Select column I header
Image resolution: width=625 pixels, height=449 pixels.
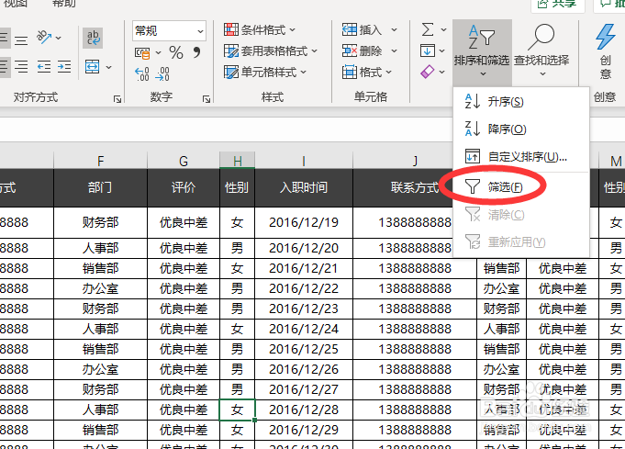click(x=304, y=161)
